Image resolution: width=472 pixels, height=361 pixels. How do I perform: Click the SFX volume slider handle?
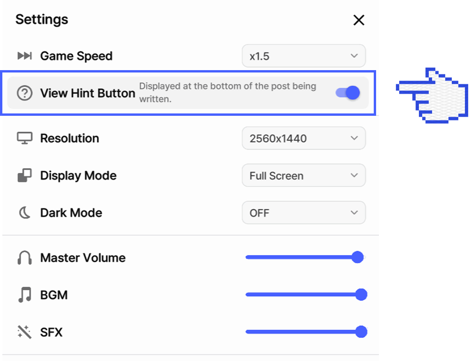tap(361, 332)
